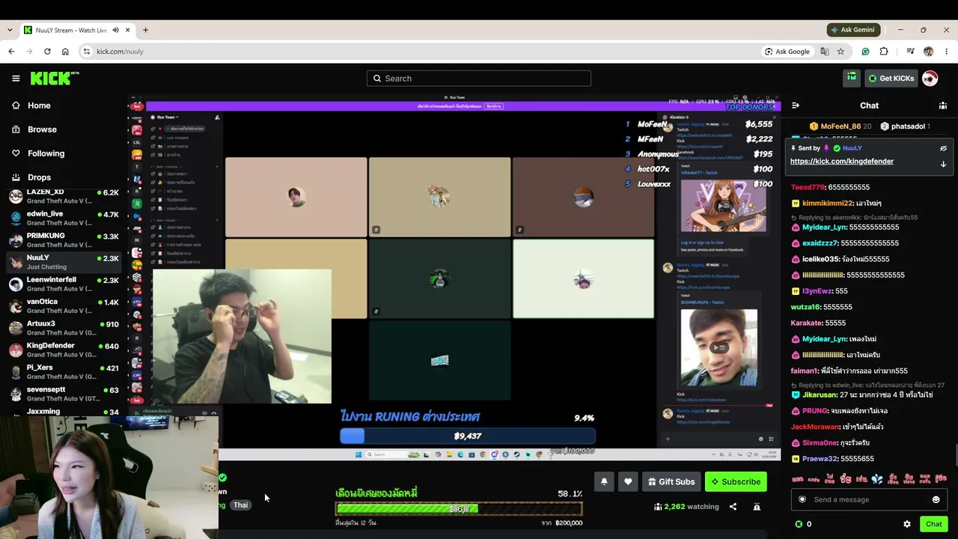Image resolution: width=958 pixels, height=539 pixels.
Task: Open the tab search dropdown
Action: pyautogui.click(x=9, y=30)
